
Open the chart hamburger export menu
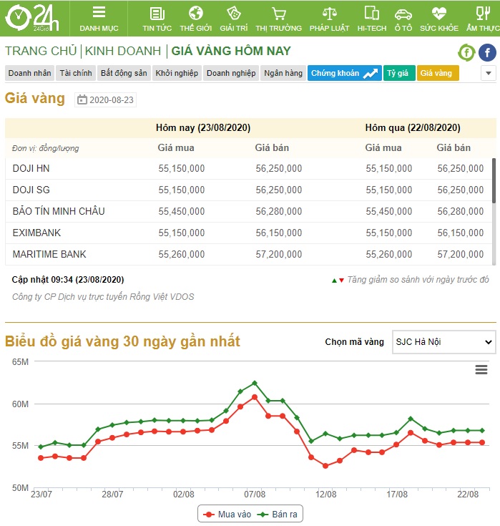pyautogui.click(x=481, y=370)
